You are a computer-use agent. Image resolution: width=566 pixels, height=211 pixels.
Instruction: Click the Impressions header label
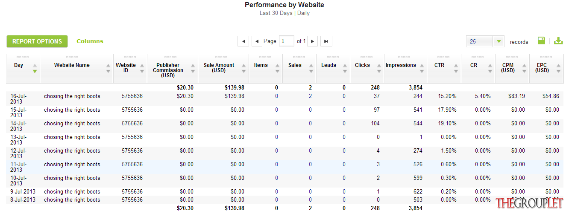pos(401,65)
